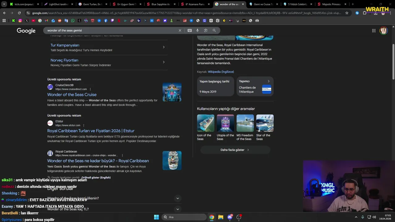Open the on-screen keyboard input tool
Screen dimensions: 395x222
pyautogui.click(x=189, y=30)
